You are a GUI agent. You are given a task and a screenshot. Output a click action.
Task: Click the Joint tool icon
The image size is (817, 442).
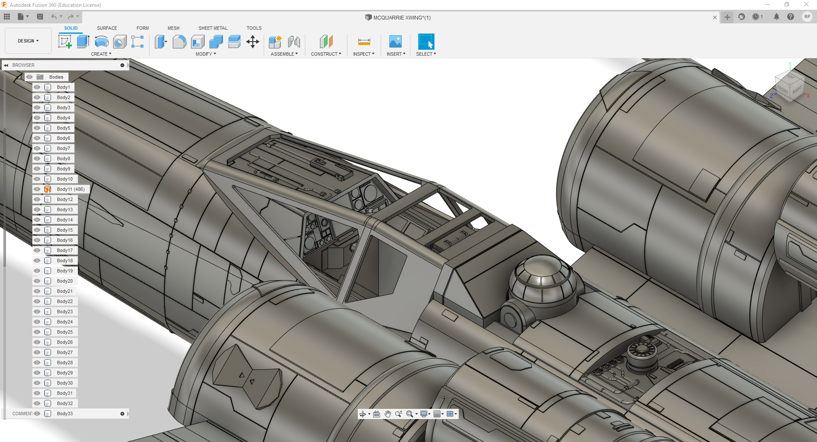point(294,42)
